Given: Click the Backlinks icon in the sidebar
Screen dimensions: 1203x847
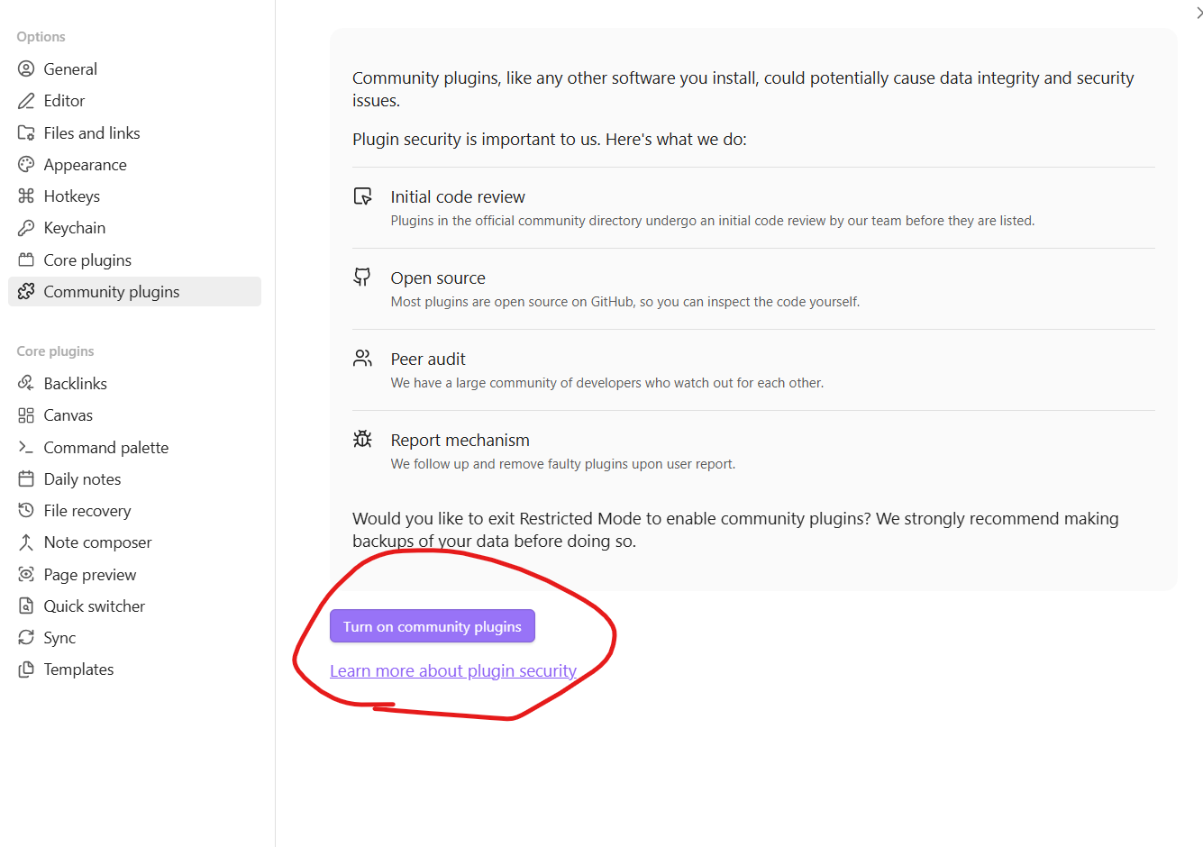Looking at the screenshot, I should coord(26,383).
